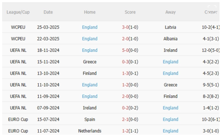Select the Spain home team cell
Screen dimensions: 221x135
(x=90, y=120)
